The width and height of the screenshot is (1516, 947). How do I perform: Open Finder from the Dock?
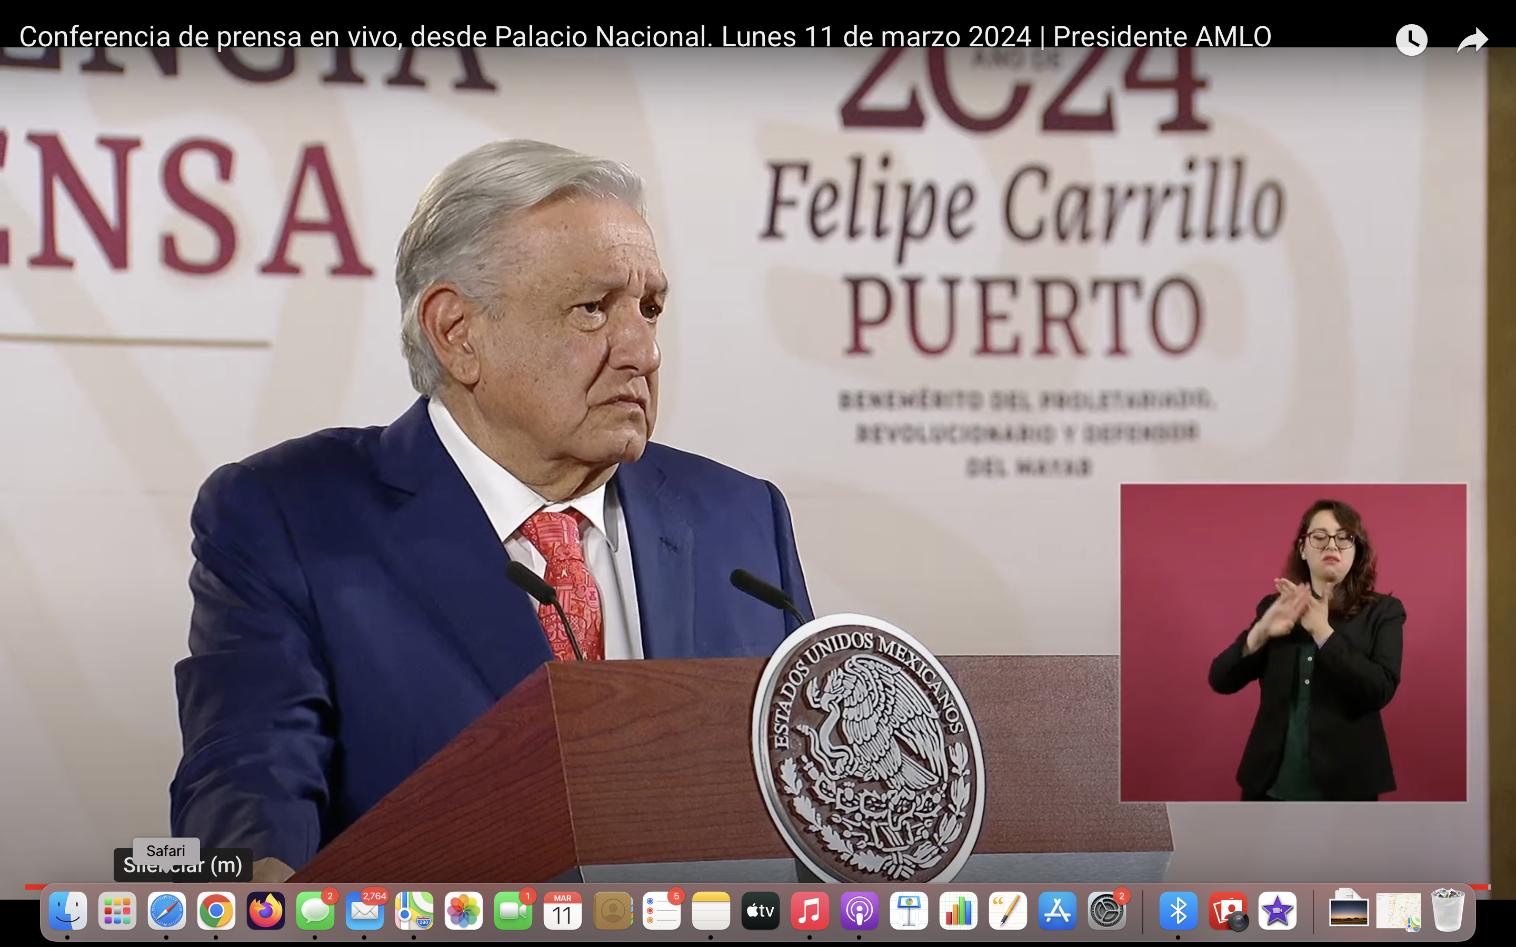[x=68, y=911]
